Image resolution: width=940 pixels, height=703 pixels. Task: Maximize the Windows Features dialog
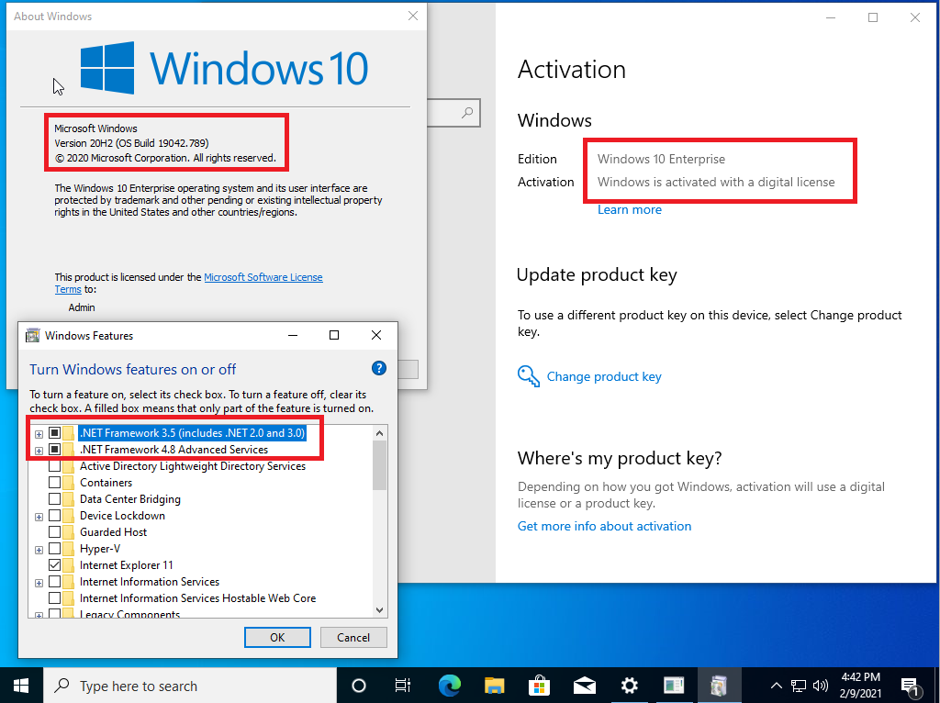pyautogui.click(x=334, y=335)
